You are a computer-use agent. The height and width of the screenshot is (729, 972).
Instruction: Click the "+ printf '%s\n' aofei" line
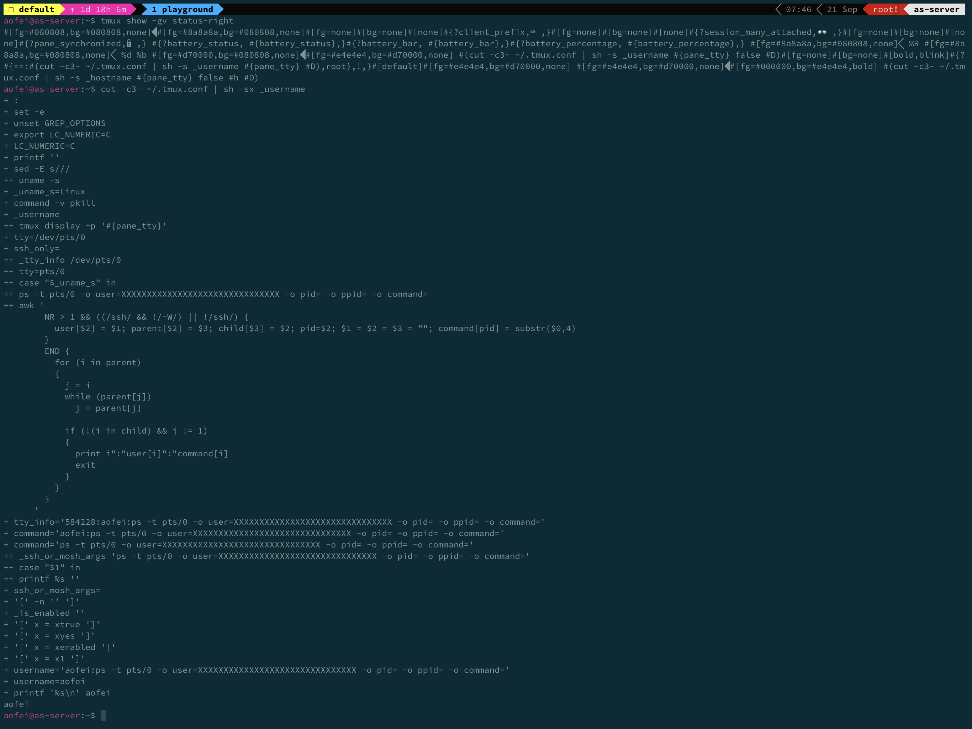click(x=57, y=693)
